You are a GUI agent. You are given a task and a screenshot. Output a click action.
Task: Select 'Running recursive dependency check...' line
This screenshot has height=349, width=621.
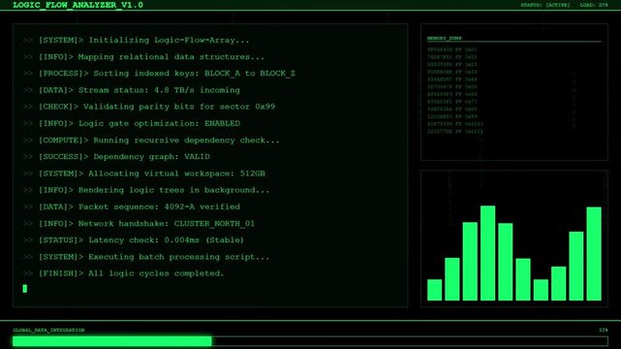click(x=151, y=141)
